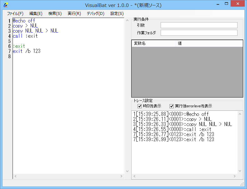Click the VisualBat app icon in title bar
This screenshot has height=189, width=247.
(5, 5)
